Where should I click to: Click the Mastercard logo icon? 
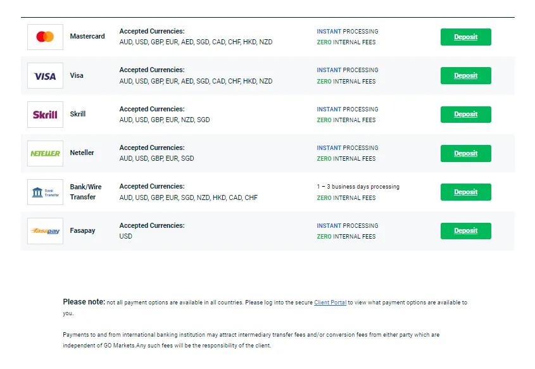click(x=45, y=37)
